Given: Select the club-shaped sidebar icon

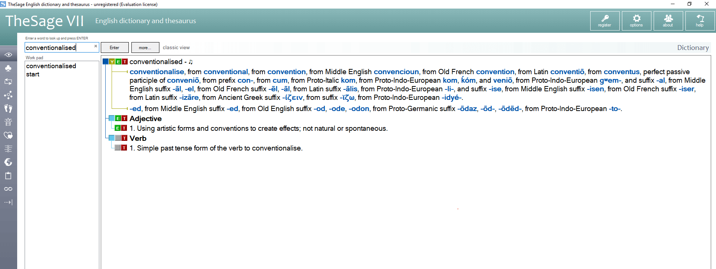Looking at the screenshot, I should (8, 68).
